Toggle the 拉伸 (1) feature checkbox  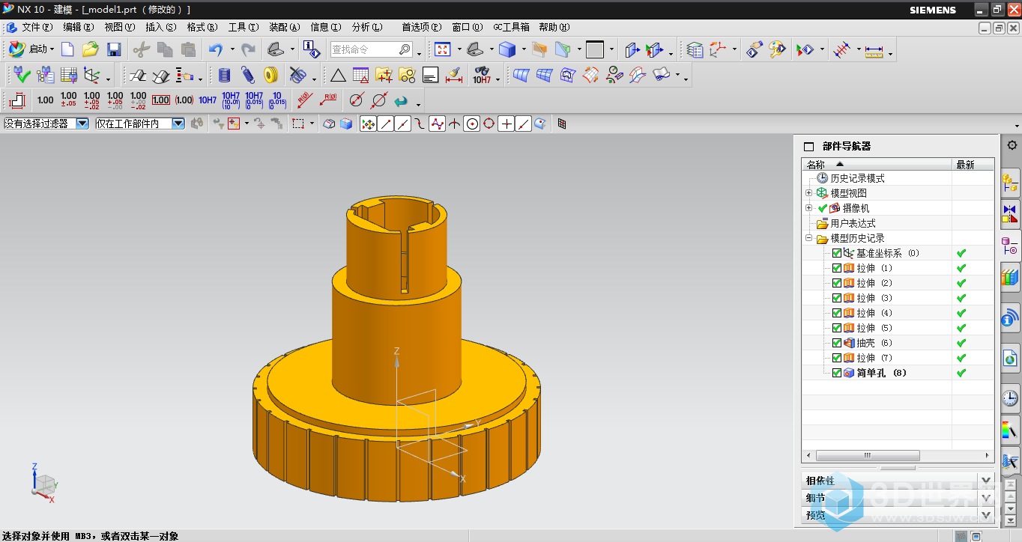[837, 268]
